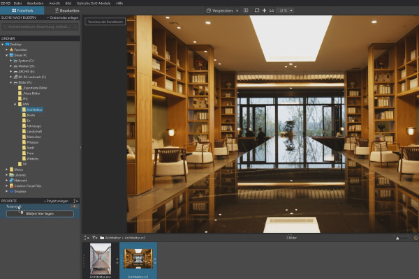Collapse the Dieser PC node
419x279 pixels.
tap(7, 55)
